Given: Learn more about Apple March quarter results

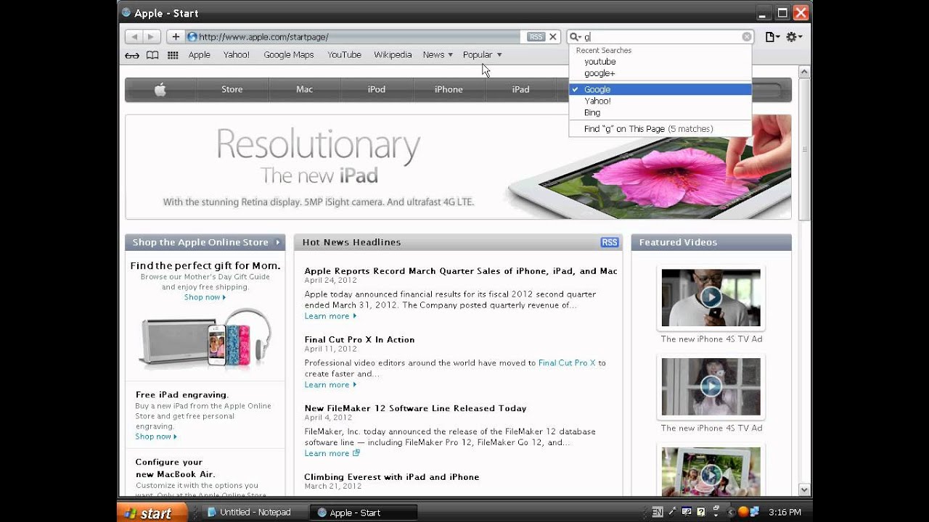Looking at the screenshot, I should (x=330, y=316).
